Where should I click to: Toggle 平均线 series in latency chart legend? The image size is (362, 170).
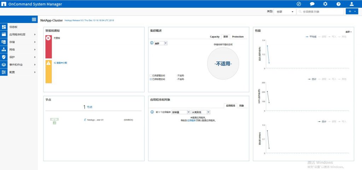311,37
